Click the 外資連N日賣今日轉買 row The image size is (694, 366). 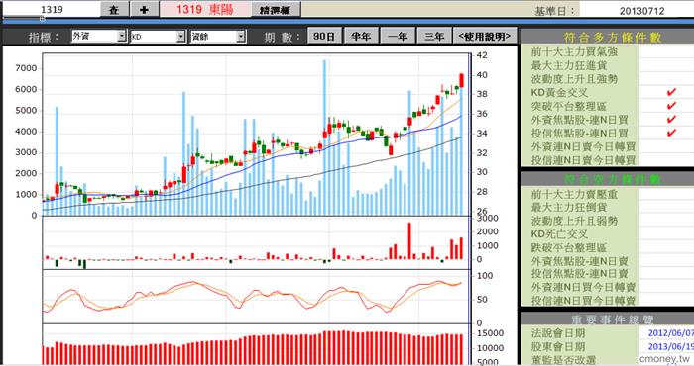click(x=607, y=146)
